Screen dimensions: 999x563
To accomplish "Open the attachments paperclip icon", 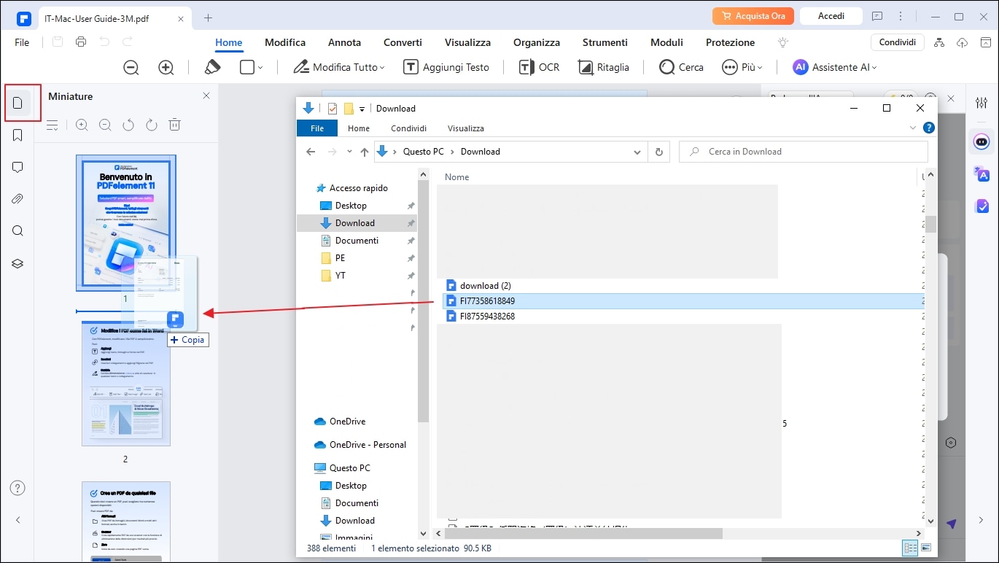I will pos(18,199).
